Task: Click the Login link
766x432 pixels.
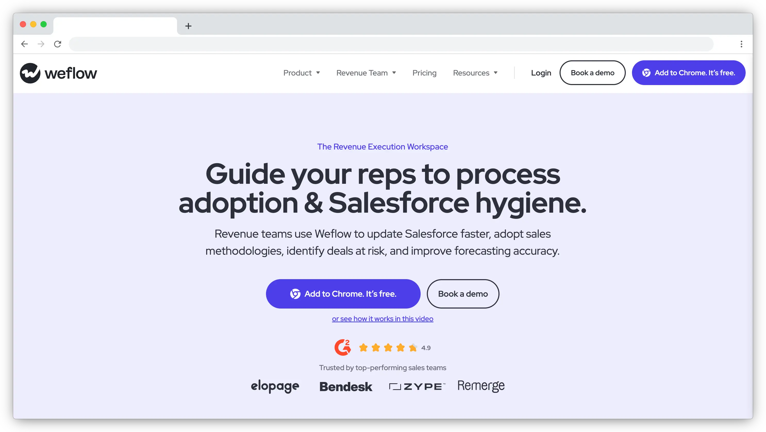Action: tap(541, 72)
